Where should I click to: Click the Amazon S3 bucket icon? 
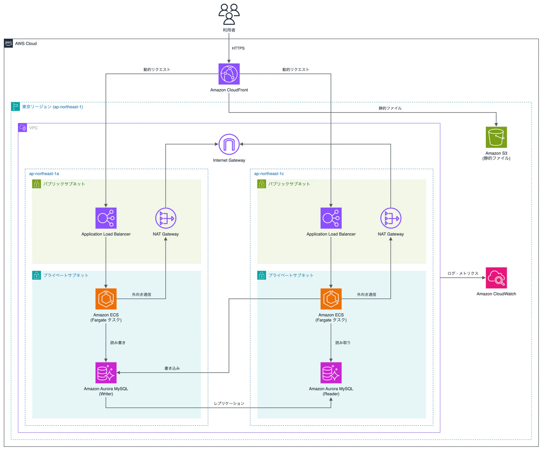(x=496, y=137)
